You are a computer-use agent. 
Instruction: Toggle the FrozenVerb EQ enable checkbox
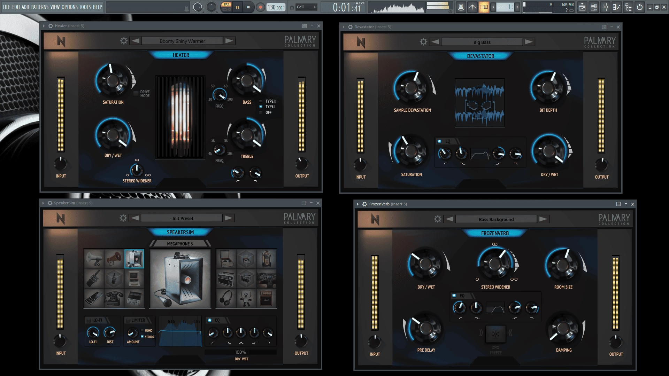tap(454, 296)
